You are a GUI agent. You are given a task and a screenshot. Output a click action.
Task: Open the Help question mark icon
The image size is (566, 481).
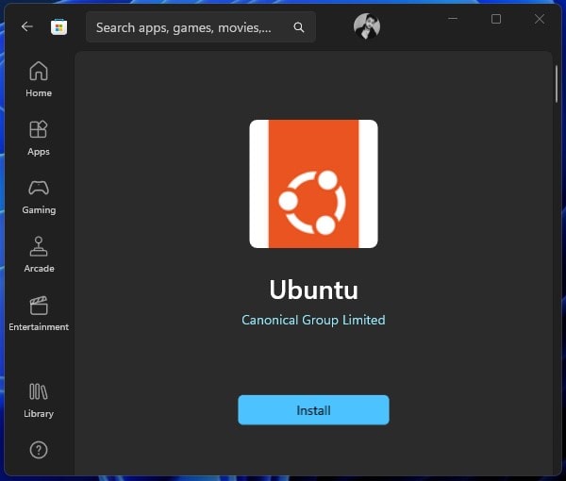(x=39, y=450)
